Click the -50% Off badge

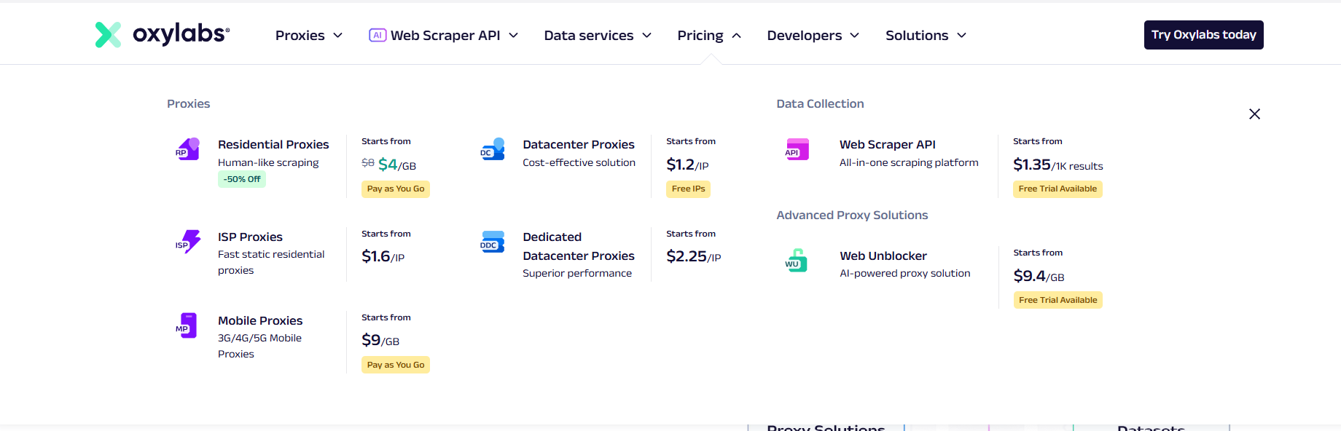[x=242, y=179]
